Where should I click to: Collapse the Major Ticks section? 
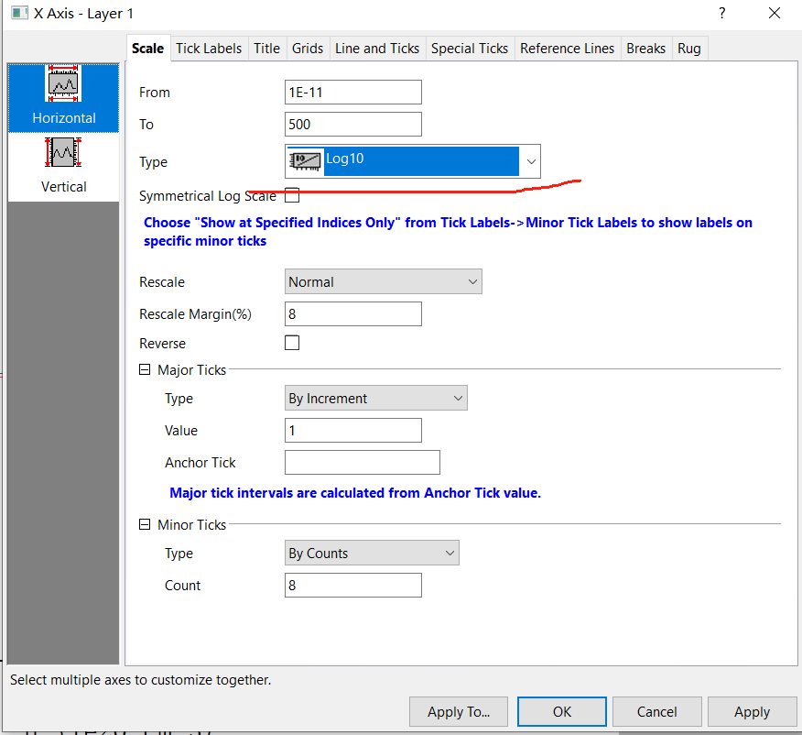point(145,369)
